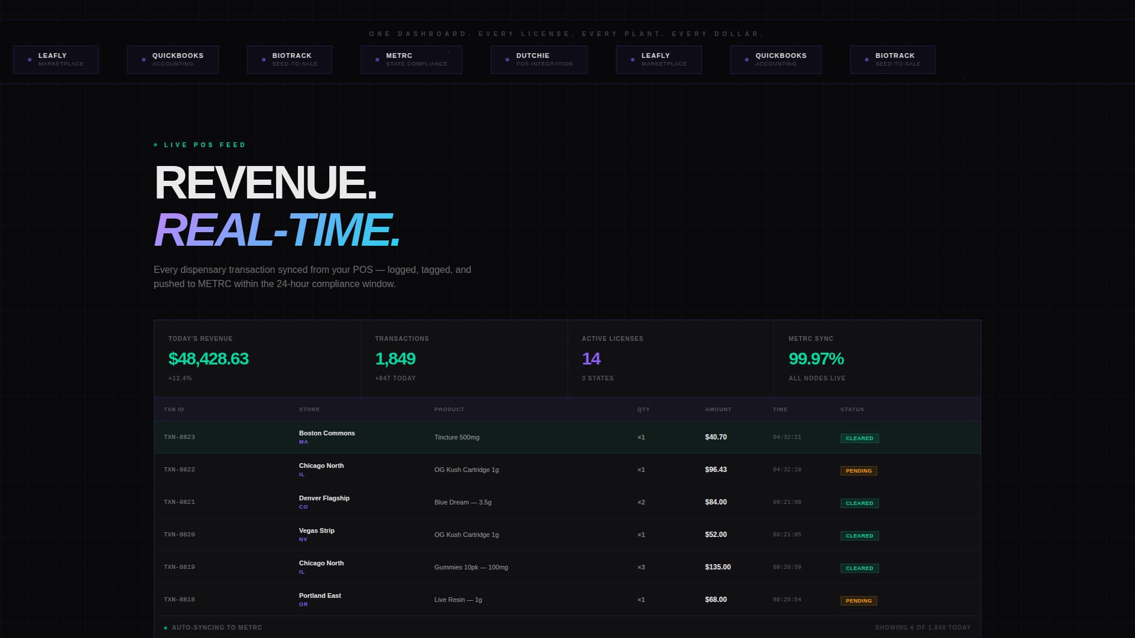Open the AMOUNT column sorting options
This screenshot has width=1135, height=638.
718,409
